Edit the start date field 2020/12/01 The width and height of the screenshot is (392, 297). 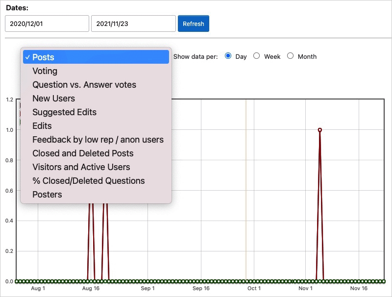click(x=47, y=24)
